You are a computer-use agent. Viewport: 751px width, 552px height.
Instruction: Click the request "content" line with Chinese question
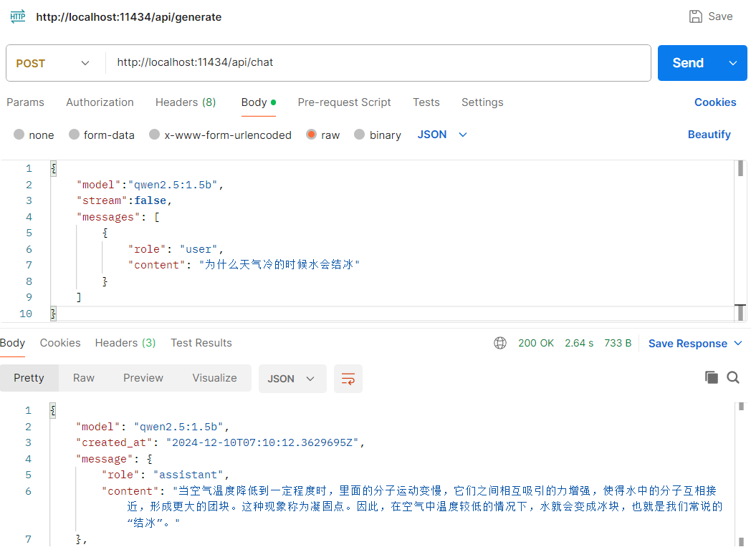pos(244,264)
